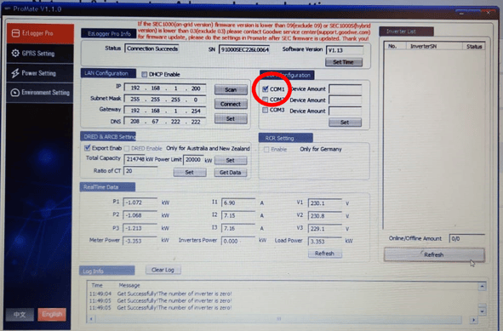
Task: Click the Get Data button
Action: (x=231, y=173)
